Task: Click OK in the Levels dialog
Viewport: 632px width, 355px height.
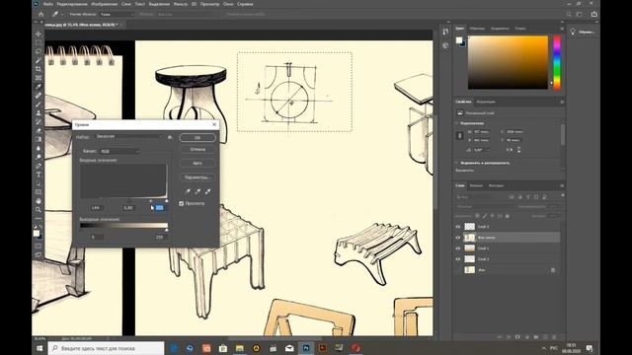Action: 197,138
